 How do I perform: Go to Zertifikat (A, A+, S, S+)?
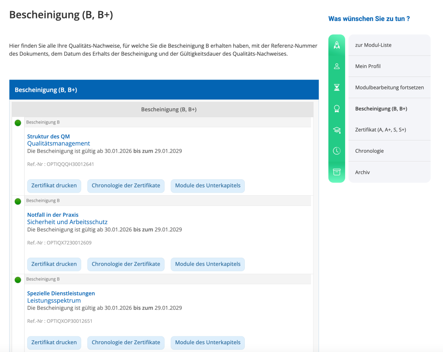pos(380,130)
